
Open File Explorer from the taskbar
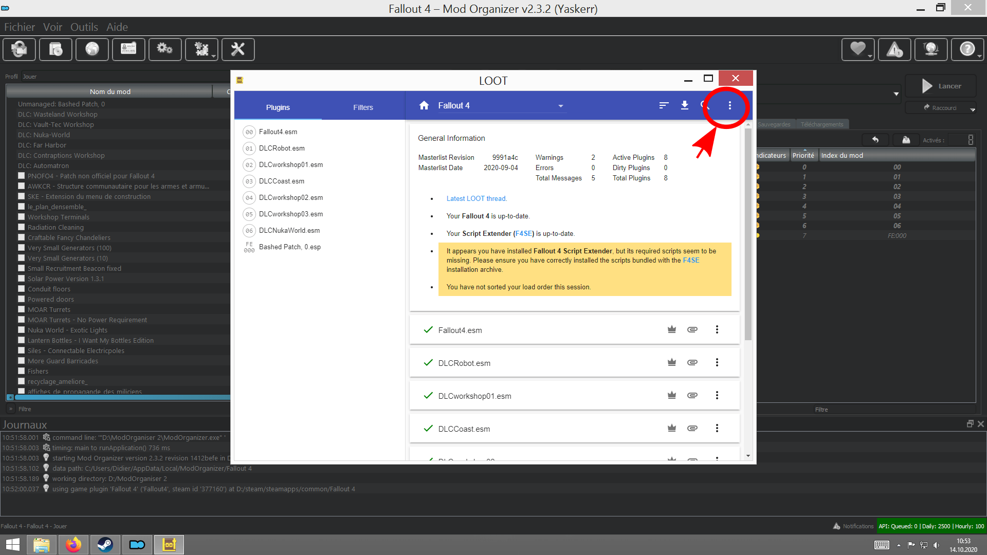coord(42,545)
